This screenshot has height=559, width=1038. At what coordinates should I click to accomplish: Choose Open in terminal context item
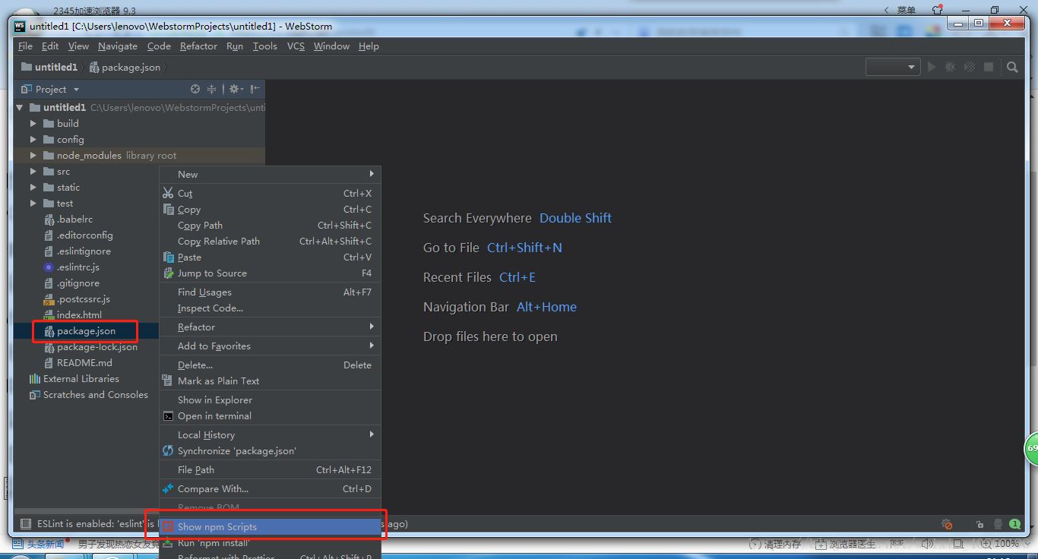(x=270, y=416)
